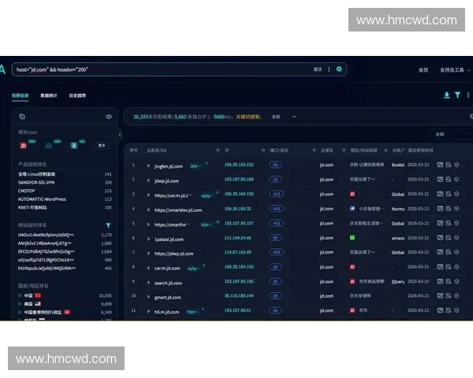Click the green favicon in the 1paipai.jd.com row

click(x=352, y=238)
